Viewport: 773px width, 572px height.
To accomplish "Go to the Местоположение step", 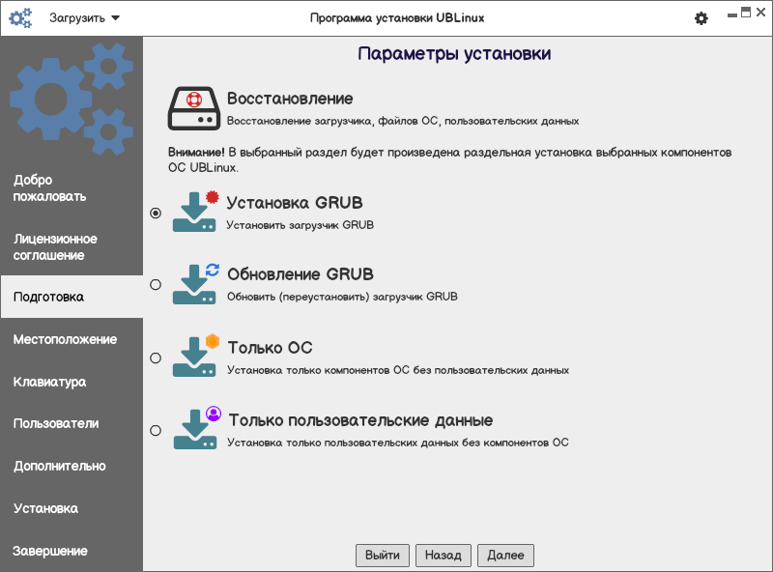I will (x=72, y=339).
